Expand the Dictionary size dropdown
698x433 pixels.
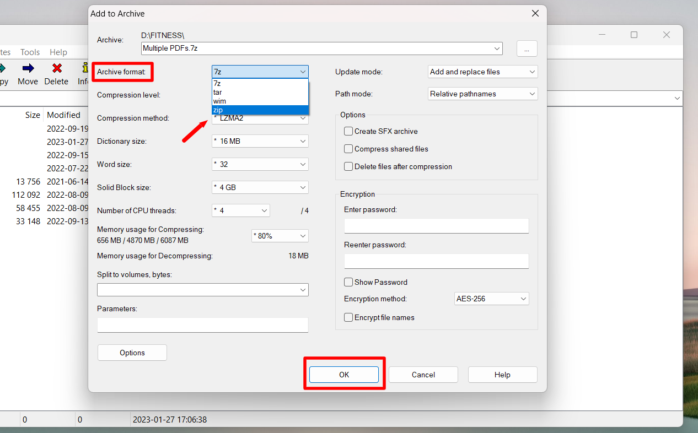(x=260, y=141)
